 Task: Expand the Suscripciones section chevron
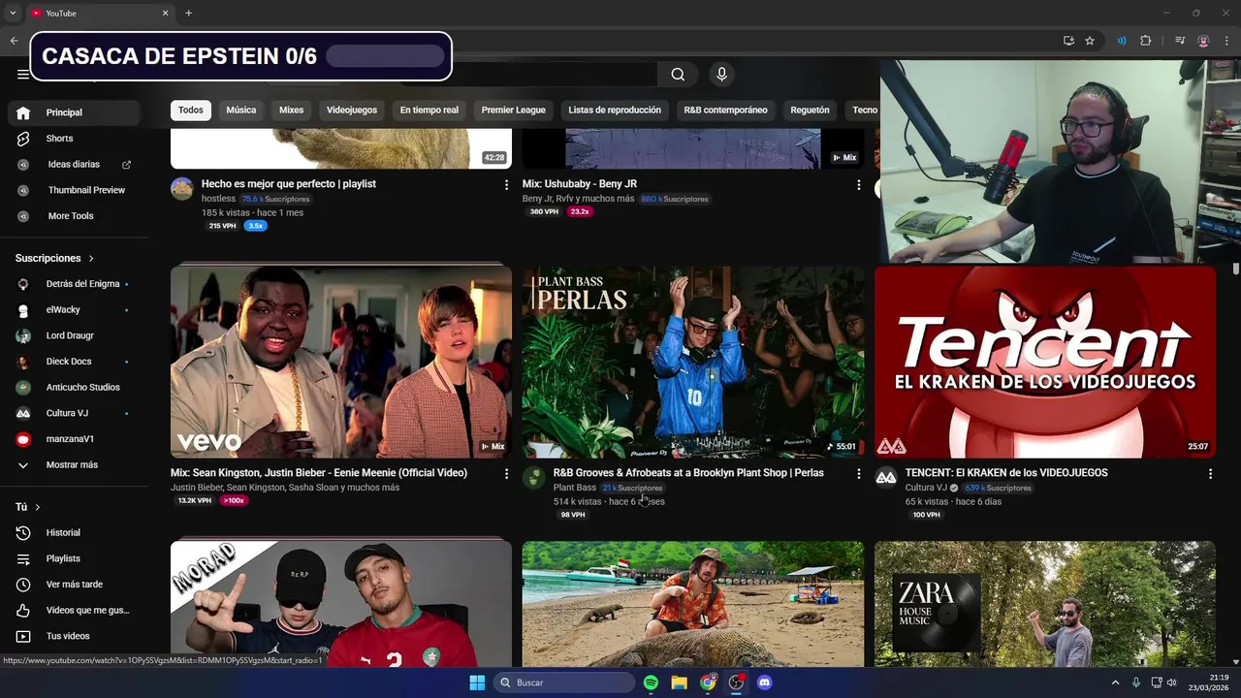click(91, 259)
